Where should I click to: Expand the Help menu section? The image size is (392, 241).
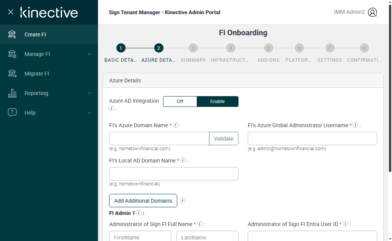[x=90, y=113]
